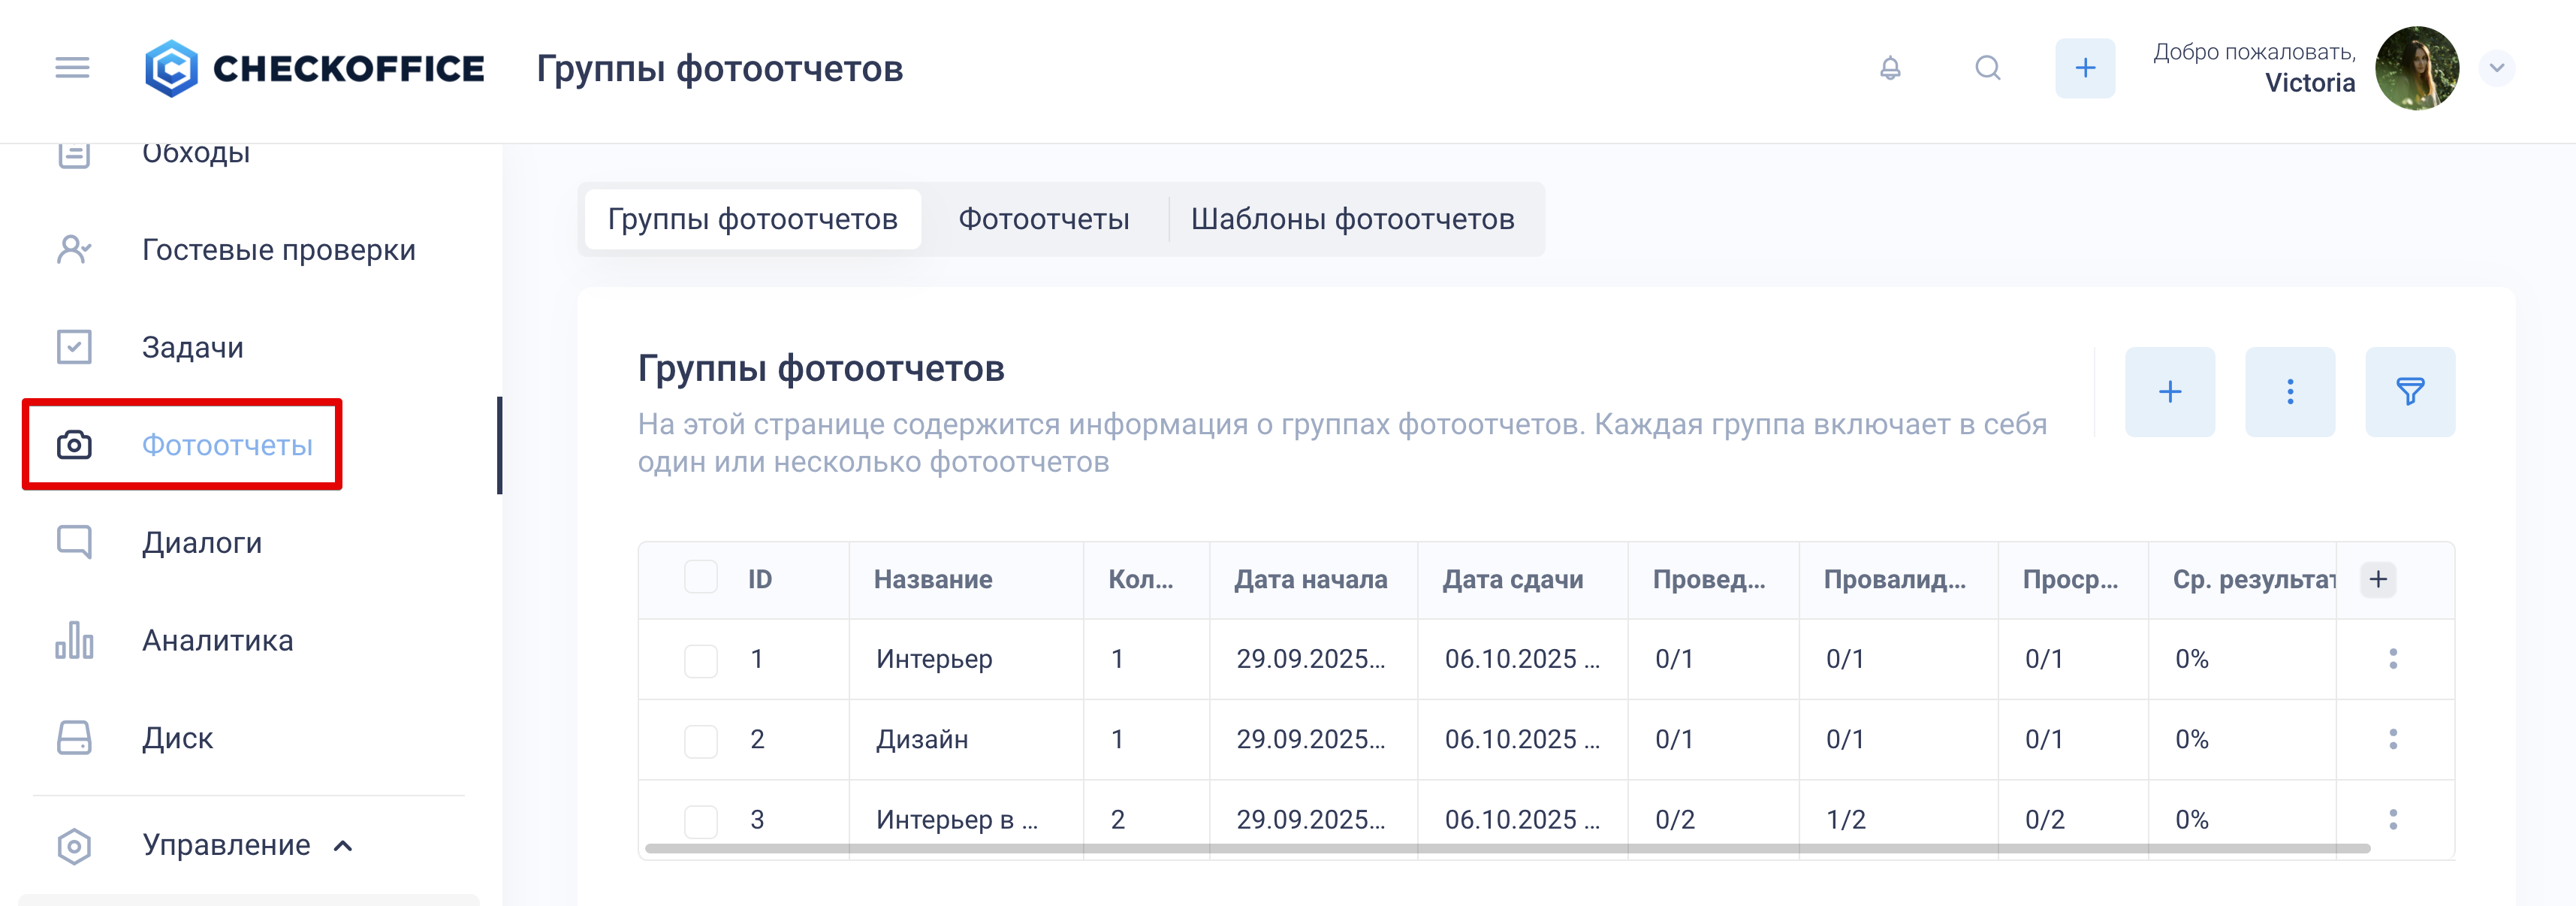
Task: Open the notifications bell icon
Action: coord(1889,68)
